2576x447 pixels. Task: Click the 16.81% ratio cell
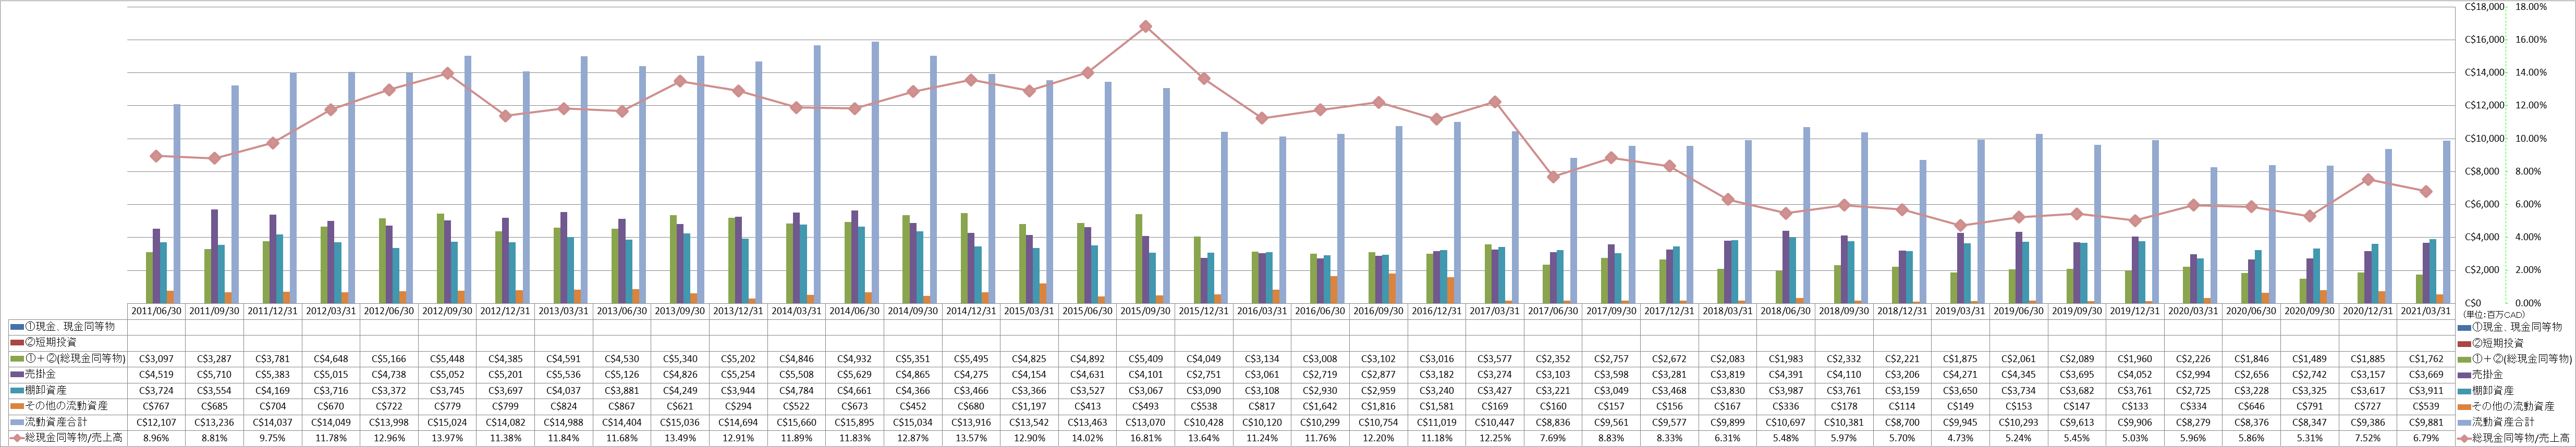click(x=1146, y=439)
